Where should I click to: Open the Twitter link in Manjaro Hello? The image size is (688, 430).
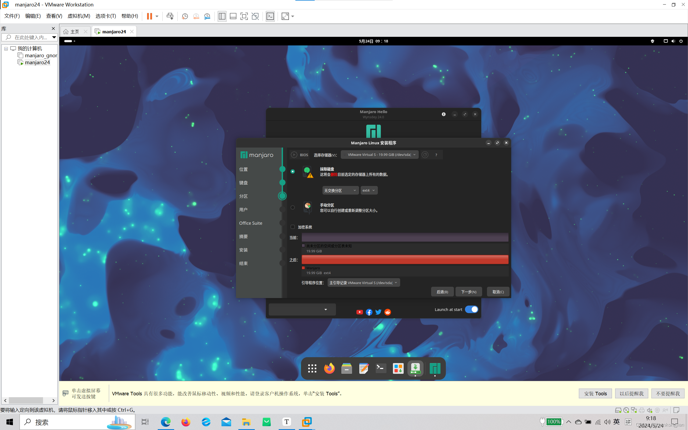point(378,312)
